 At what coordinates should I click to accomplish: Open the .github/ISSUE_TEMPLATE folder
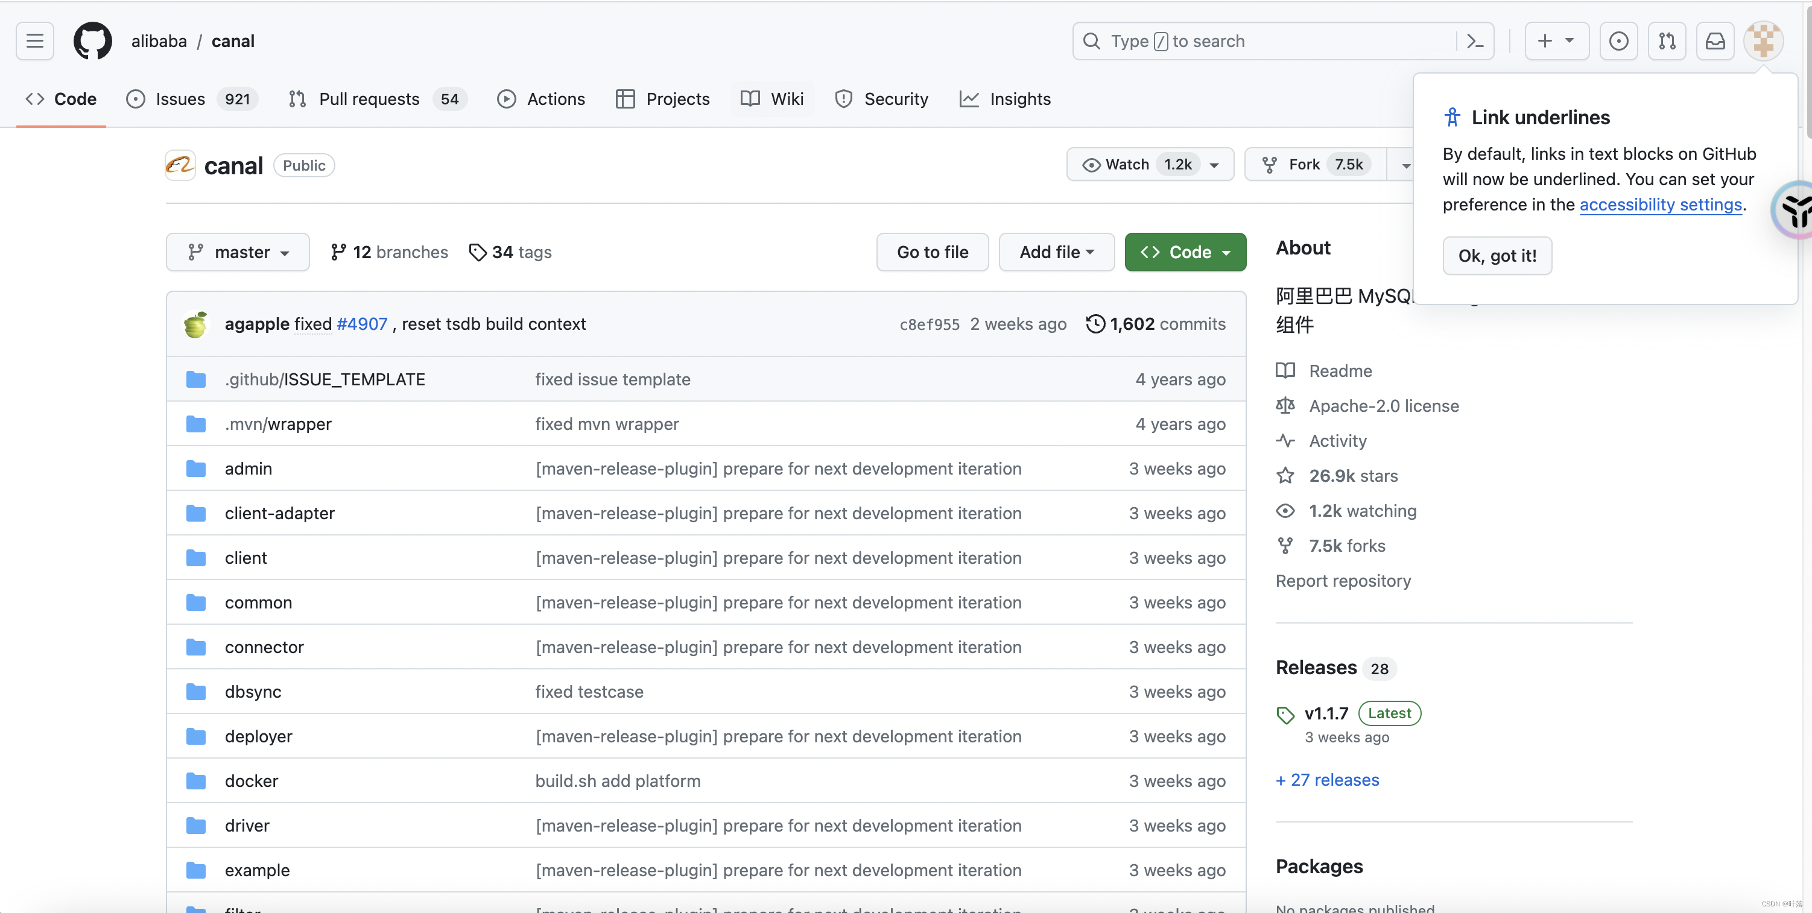click(325, 380)
